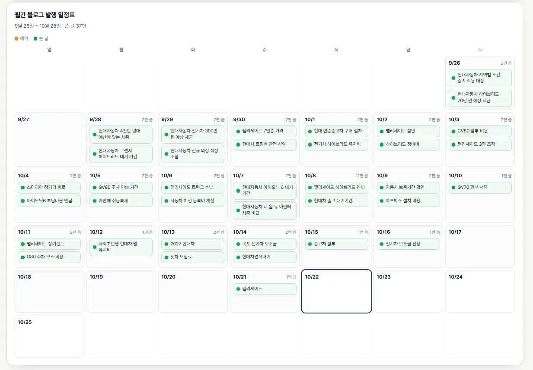Select the '자동차 보증기간 확인' post

(408, 188)
